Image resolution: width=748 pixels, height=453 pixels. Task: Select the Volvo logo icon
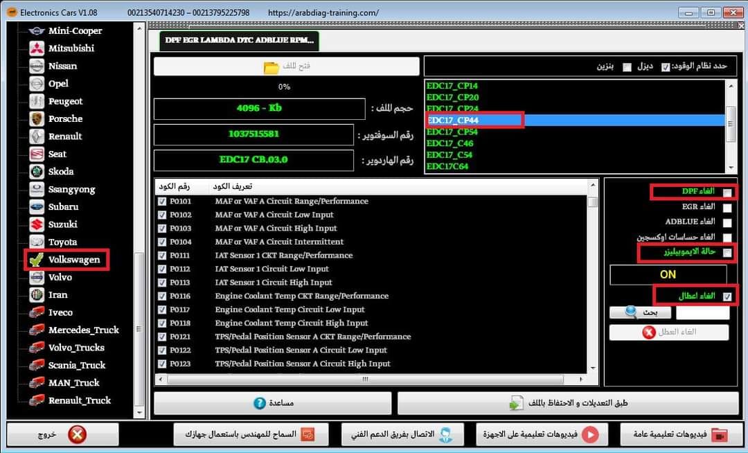tap(37, 277)
